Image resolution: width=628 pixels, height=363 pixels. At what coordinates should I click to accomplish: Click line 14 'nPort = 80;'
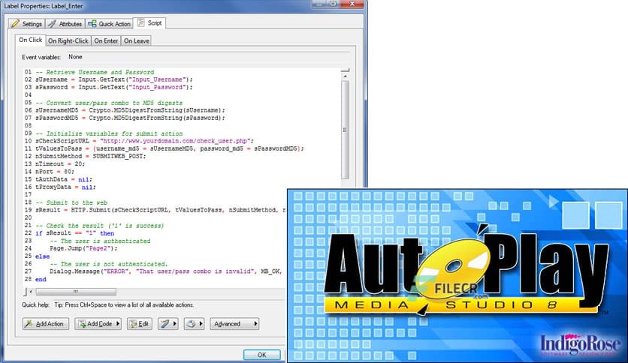(x=55, y=172)
